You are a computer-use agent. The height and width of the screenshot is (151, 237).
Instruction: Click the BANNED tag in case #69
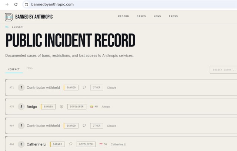point(71,126)
